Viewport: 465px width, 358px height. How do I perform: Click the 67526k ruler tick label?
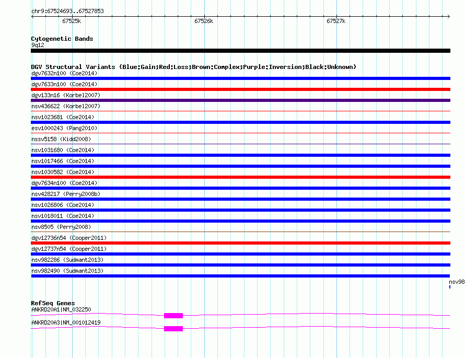[x=204, y=21]
